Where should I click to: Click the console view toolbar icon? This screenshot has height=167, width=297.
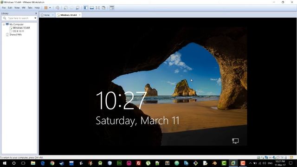(x=112, y=8)
